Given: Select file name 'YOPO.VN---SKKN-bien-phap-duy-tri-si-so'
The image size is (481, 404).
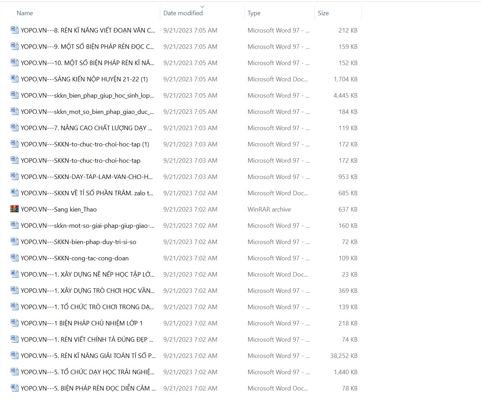Looking at the screenshot, I should click(x=78, y=242).
